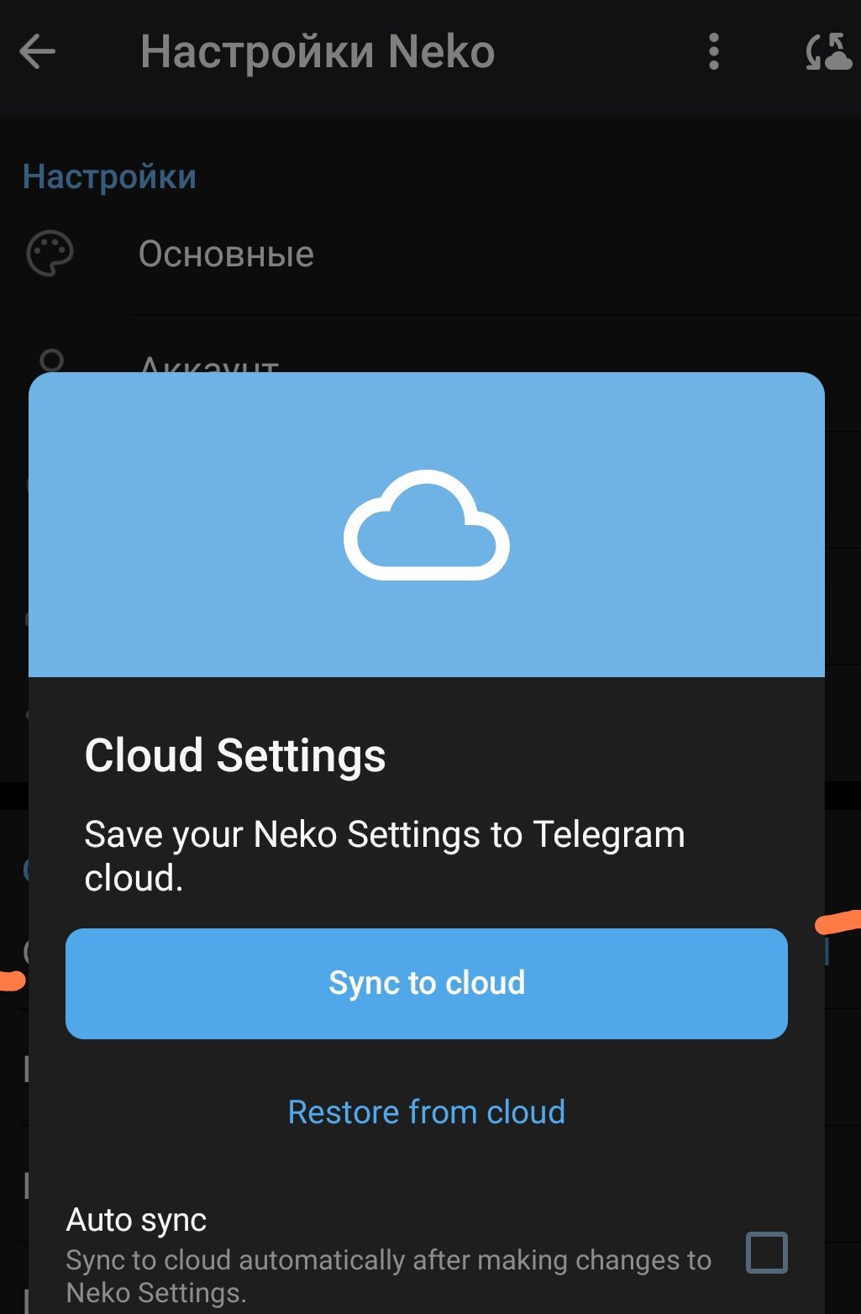Open the three-dot overflow menu

tap(713, 52)
